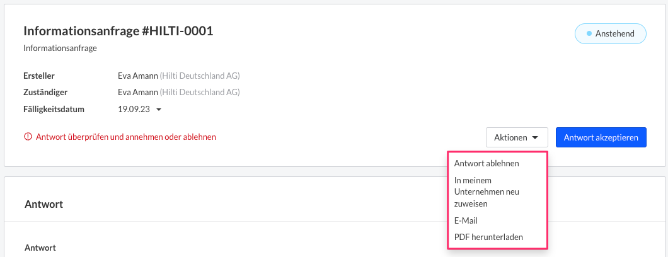Click the Antwort section heading
This screenshot has height=257, width=668.
[44, 204]
